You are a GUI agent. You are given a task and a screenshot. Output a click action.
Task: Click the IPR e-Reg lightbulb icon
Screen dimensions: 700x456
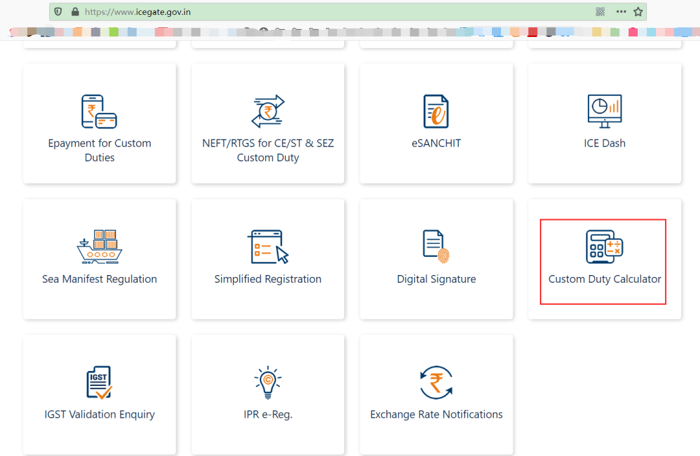tap(268, 382)
